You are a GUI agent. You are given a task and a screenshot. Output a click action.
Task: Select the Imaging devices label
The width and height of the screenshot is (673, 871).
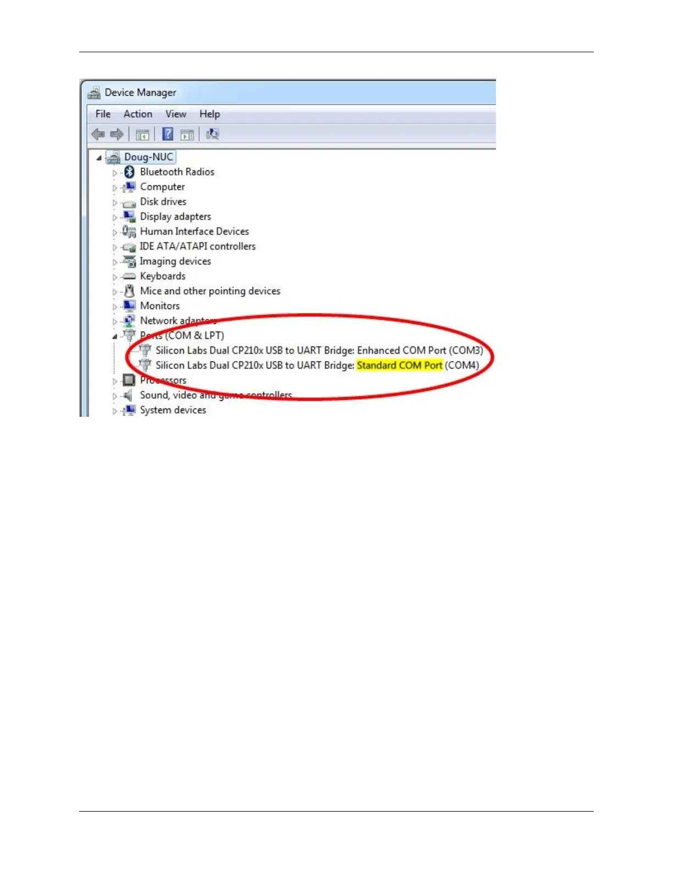click(x=175, y=261)
